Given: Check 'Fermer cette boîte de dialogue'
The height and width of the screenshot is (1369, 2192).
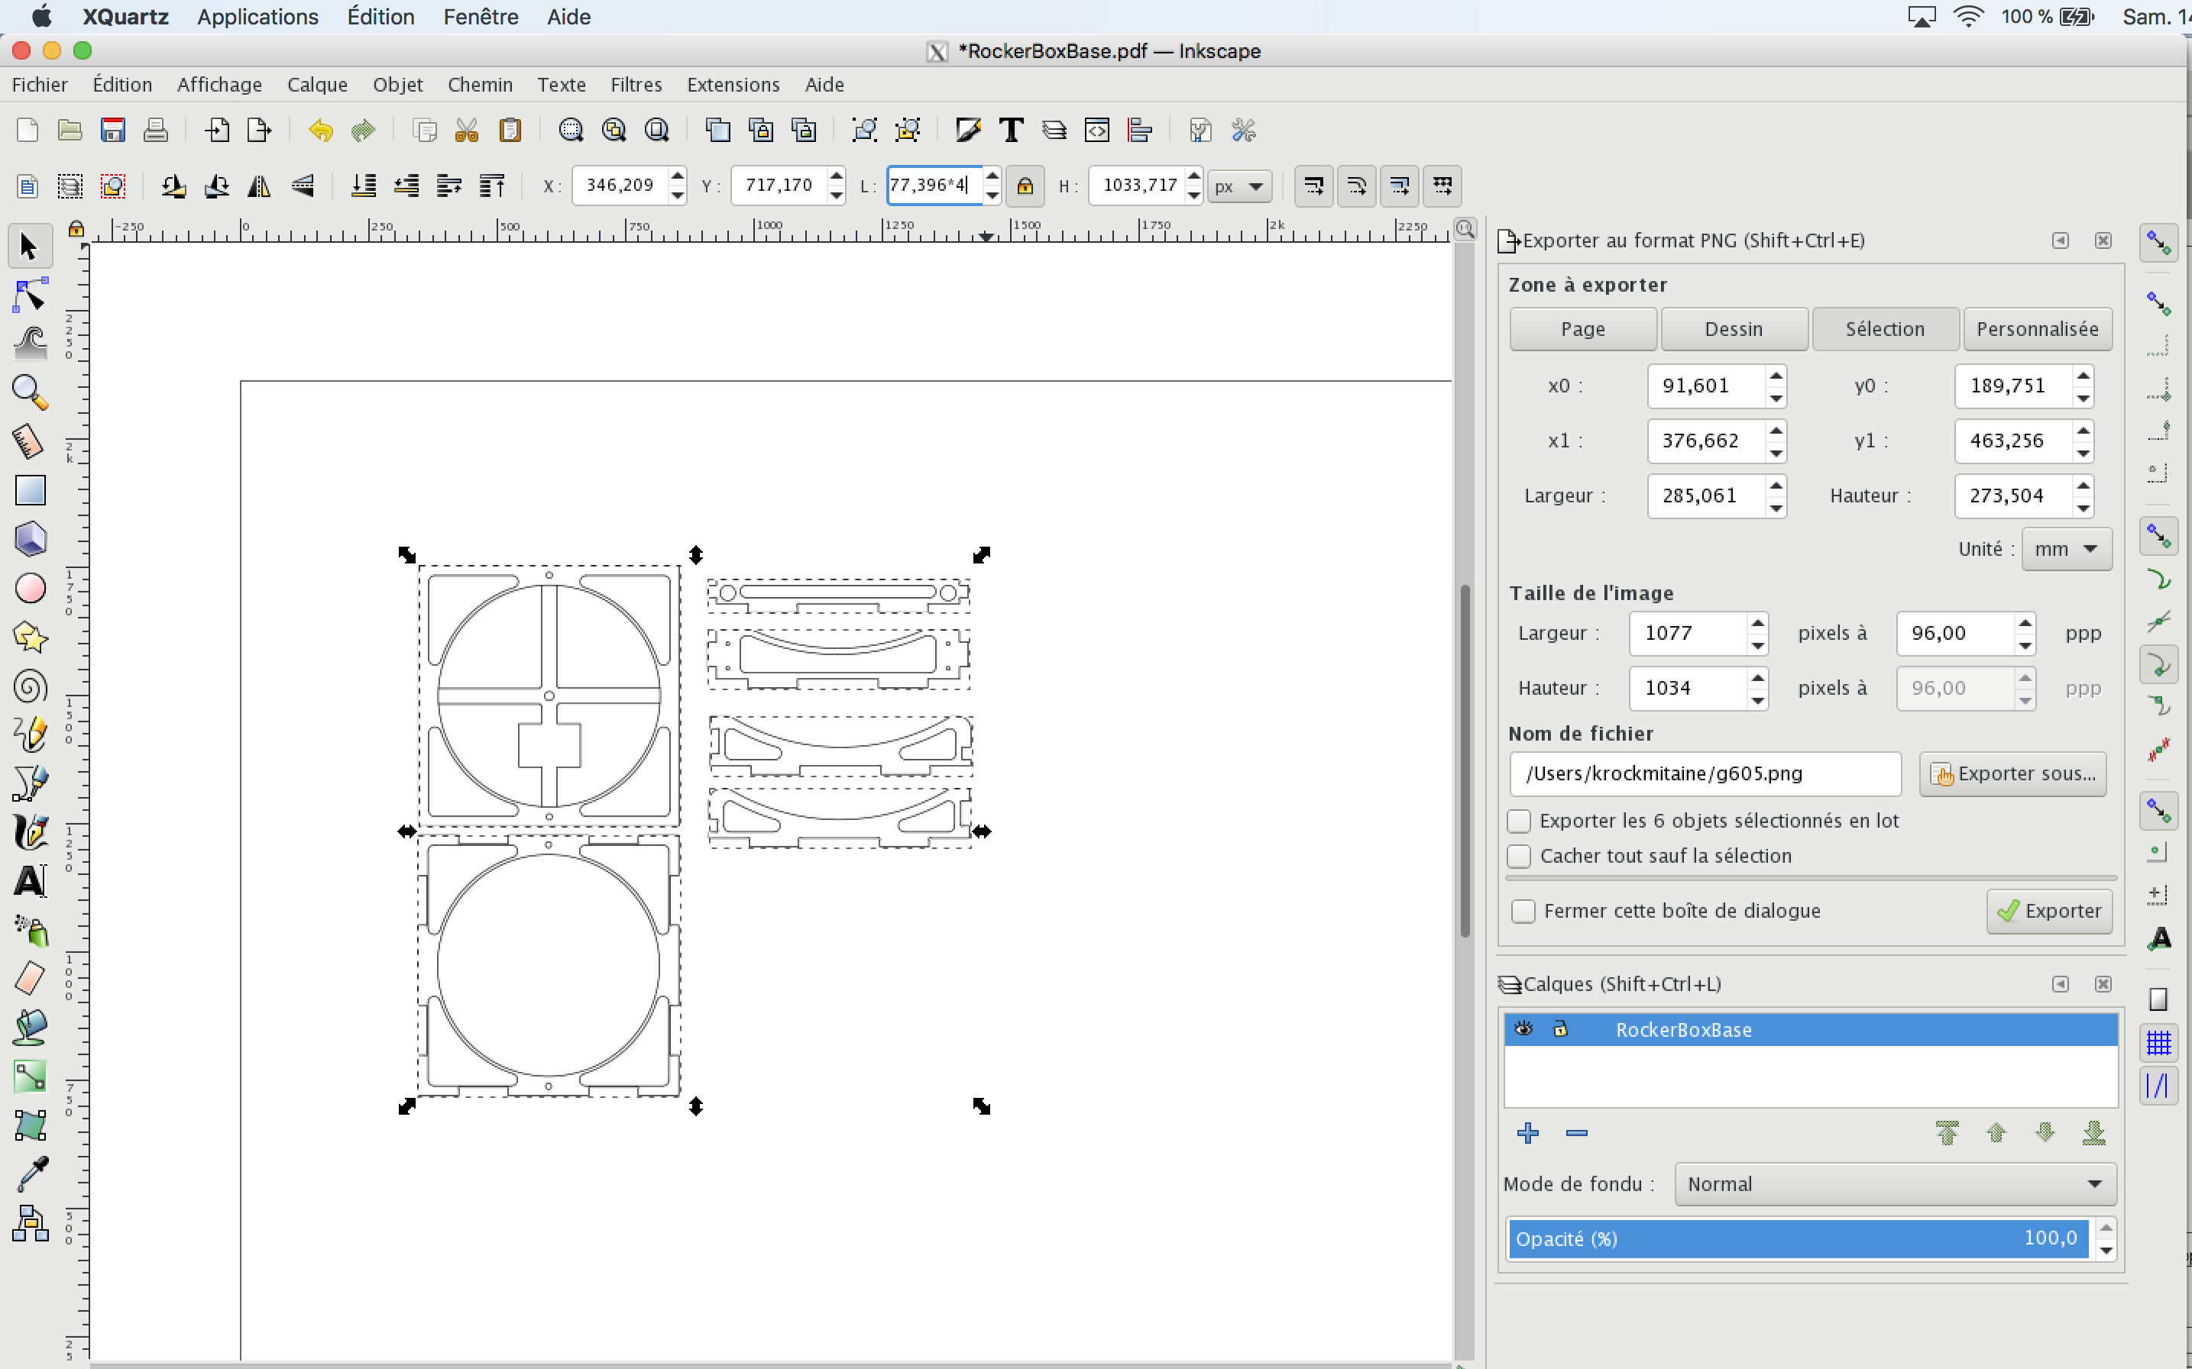Looking at the screenshot, I should 1523,912.
